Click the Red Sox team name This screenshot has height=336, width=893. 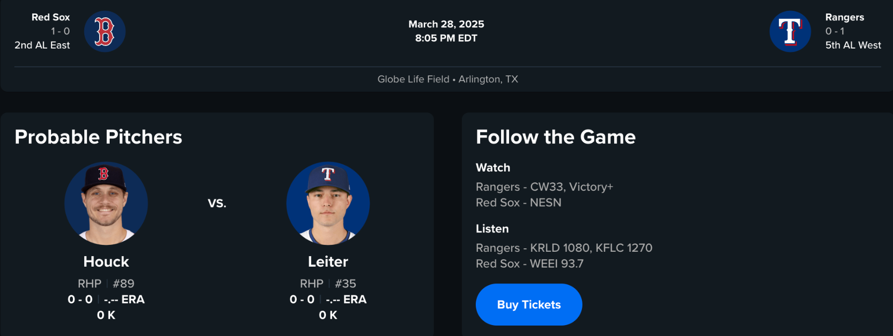[51, 17]
